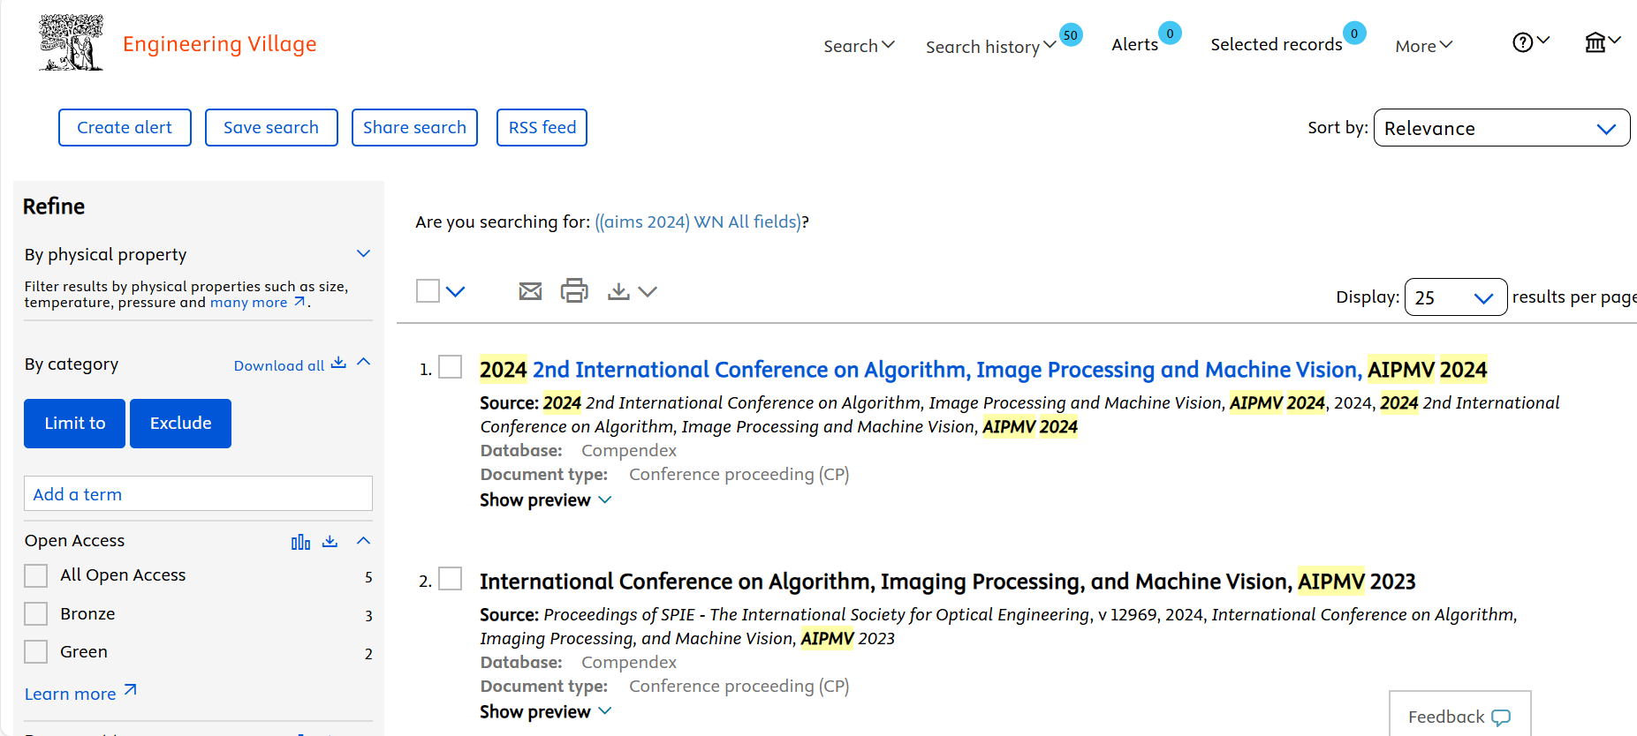1637x736 pixels.
Task: Click the All Open Access count 5
Action: point(368,577)
